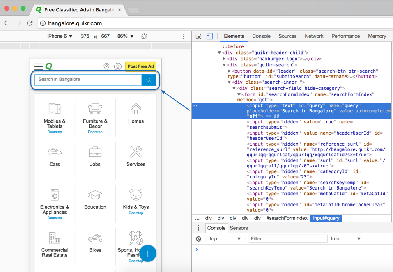Click the device width value 375
This screenshot has height=272, width=393.
85,37
